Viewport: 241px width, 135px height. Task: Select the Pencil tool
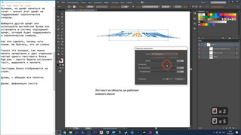tap(62, 26)
